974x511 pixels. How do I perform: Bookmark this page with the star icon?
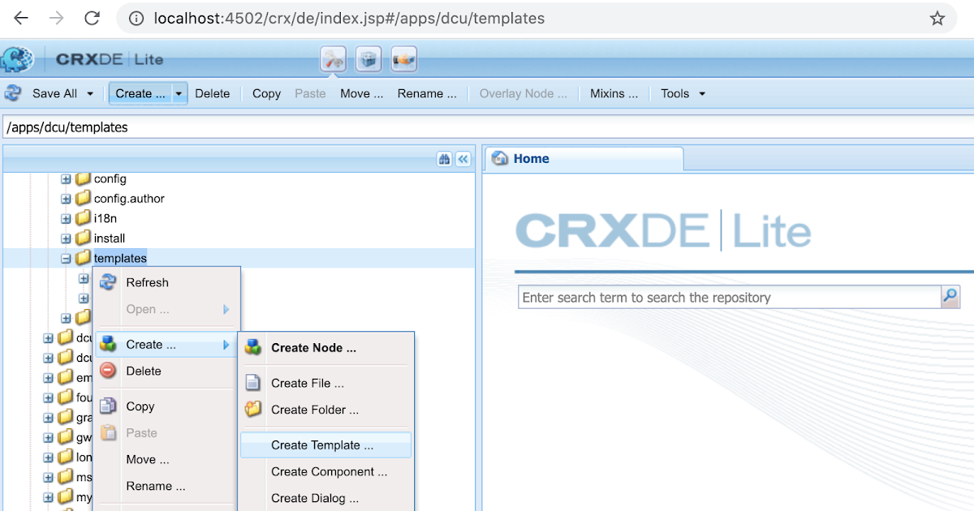[937, 18]
